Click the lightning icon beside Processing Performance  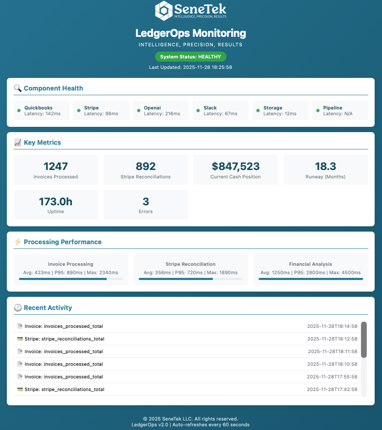point(18,242)
